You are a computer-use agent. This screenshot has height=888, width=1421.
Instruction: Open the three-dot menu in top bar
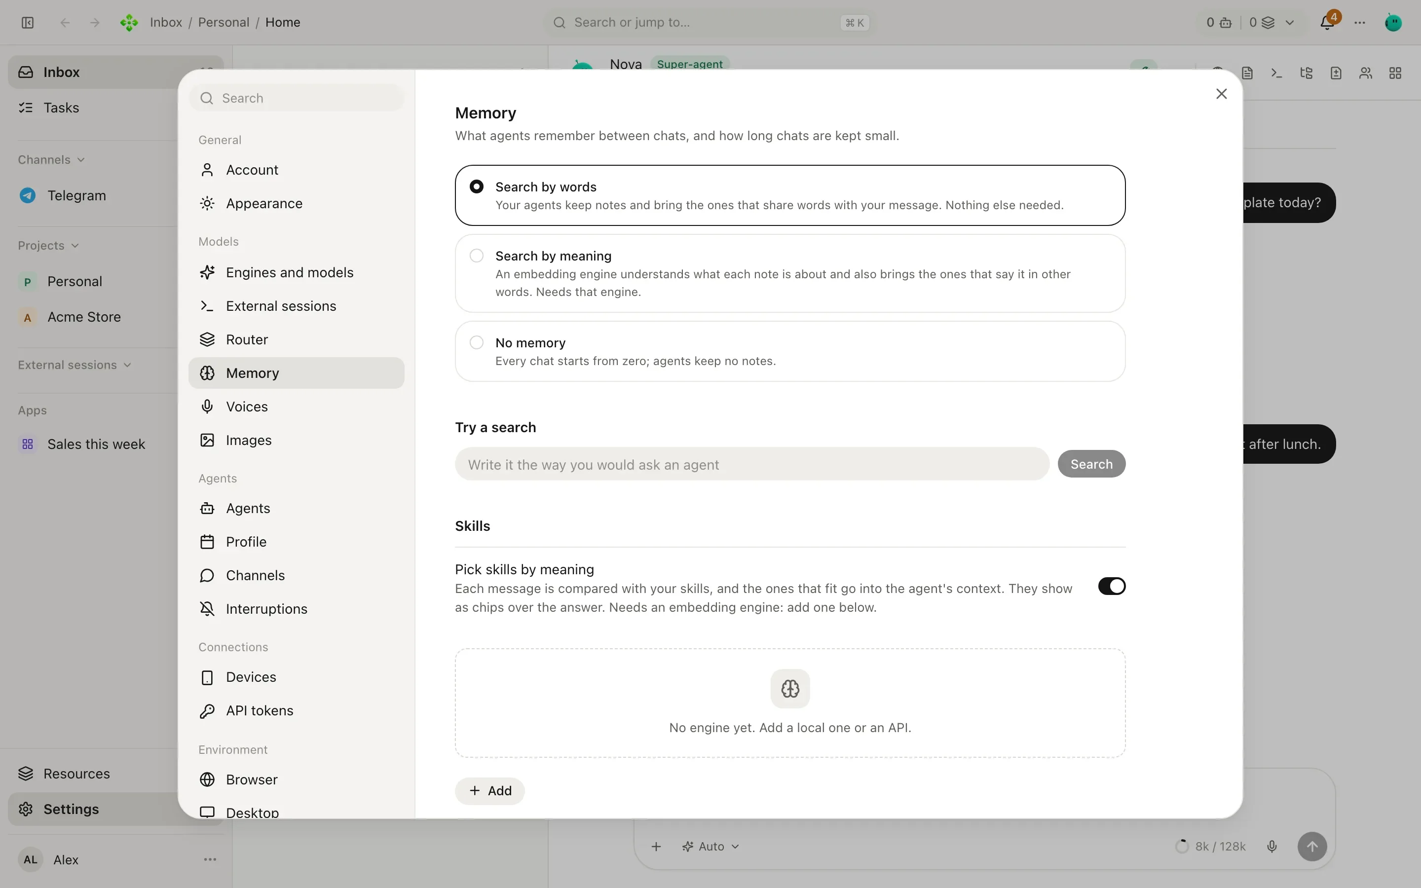pyautogui.click(x=1360, y=22)
